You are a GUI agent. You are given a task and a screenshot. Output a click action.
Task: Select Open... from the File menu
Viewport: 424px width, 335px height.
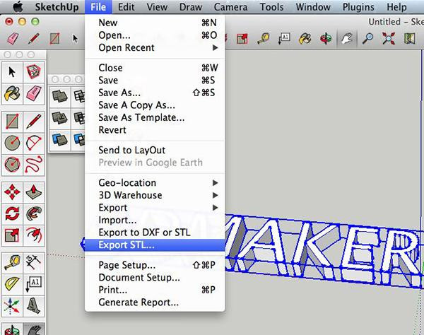(x=155, y=35)
